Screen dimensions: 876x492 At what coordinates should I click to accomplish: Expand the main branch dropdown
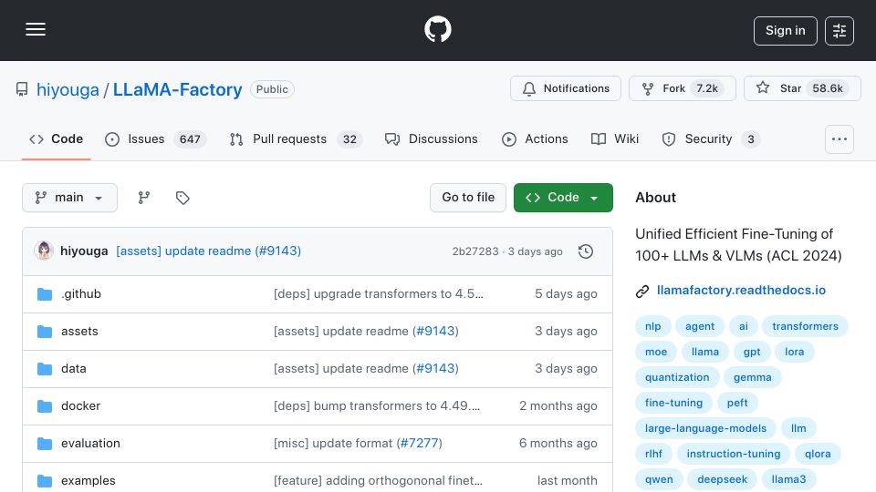click(x=70, y=198)
